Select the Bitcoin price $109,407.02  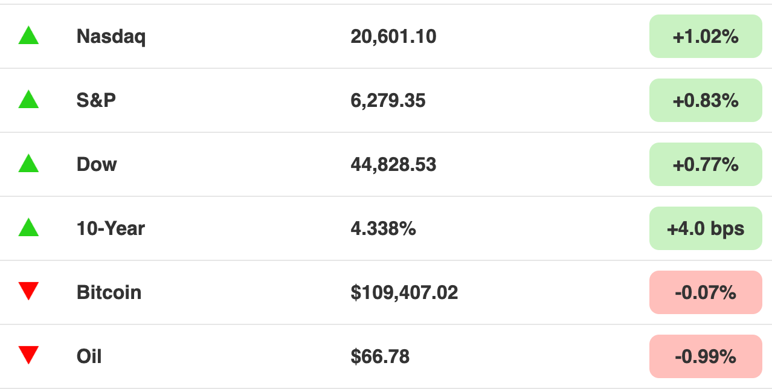pos(404,293)
